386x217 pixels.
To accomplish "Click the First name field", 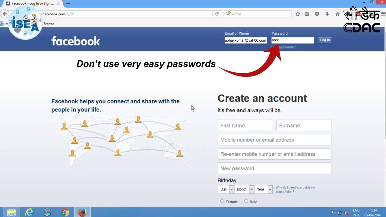I will [245, 125].
